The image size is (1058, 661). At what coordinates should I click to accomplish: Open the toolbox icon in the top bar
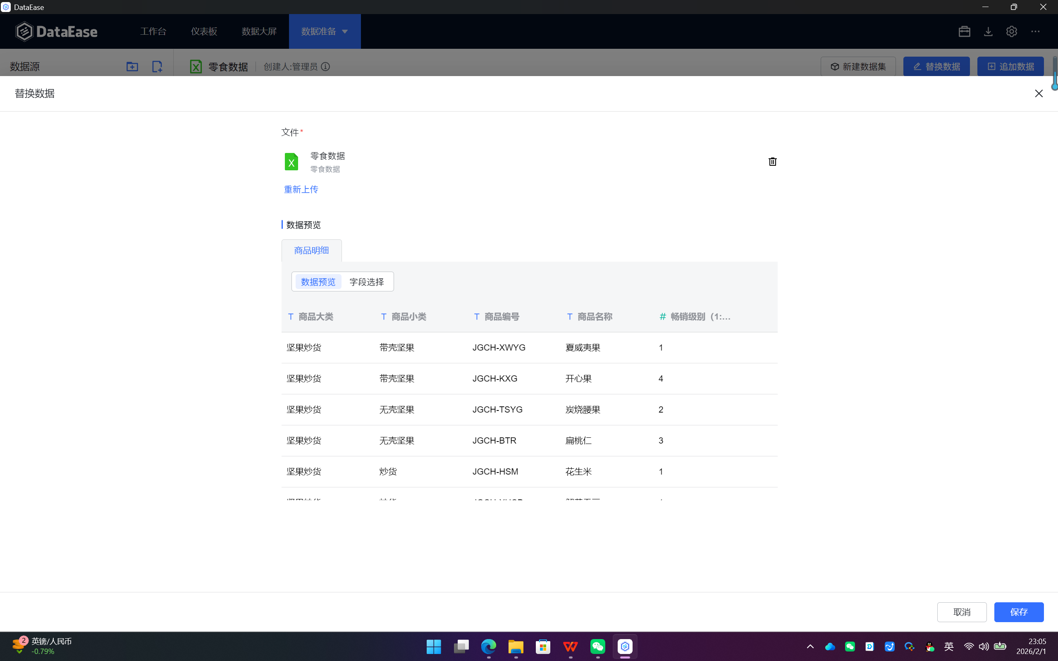[x=964, y=31]
